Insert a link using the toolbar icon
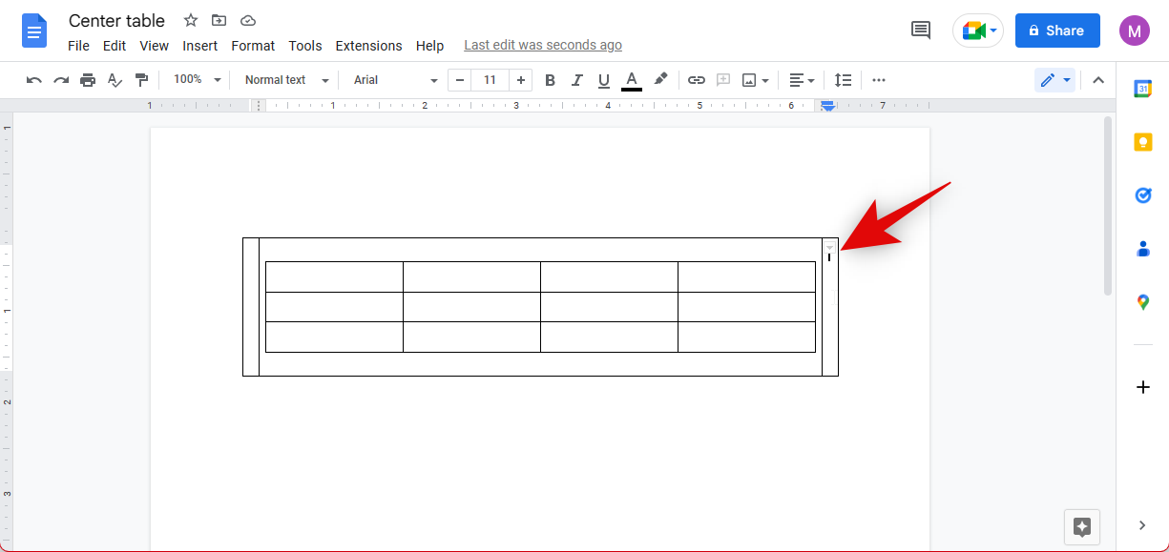This screenshot has width=1169, height=552. coord(696,80)
